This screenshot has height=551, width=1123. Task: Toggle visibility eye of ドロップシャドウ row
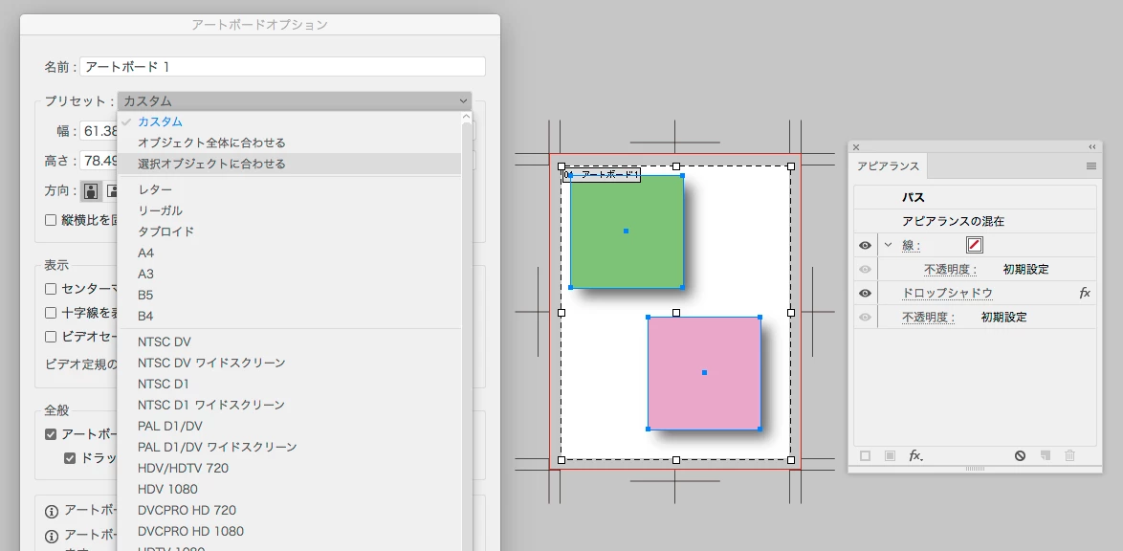pyautogui.click(x=865, y=293)
